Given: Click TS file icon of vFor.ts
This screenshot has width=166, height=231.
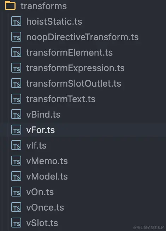Looking at the screenshot, I should [16, 130].
